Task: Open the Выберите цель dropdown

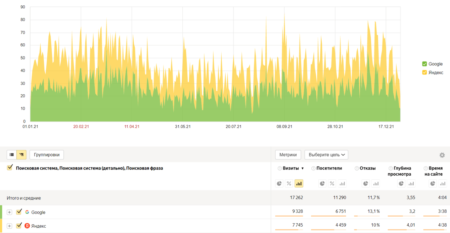Action: coord(326,155)
